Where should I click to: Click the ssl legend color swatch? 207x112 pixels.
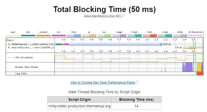click(59, 35)
